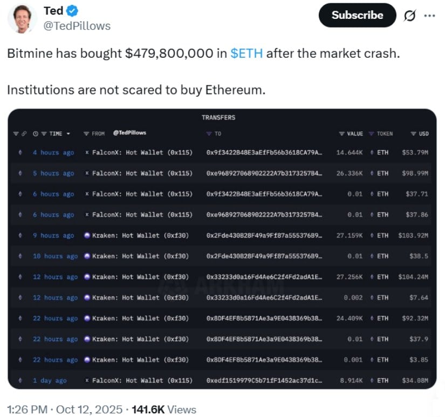Open the FROM column filter
This screenshot has width=445, height=417.
click(86, 133)
